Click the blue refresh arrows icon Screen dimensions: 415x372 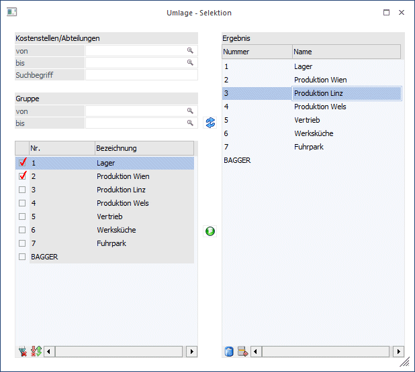click(x=210, y=122)
